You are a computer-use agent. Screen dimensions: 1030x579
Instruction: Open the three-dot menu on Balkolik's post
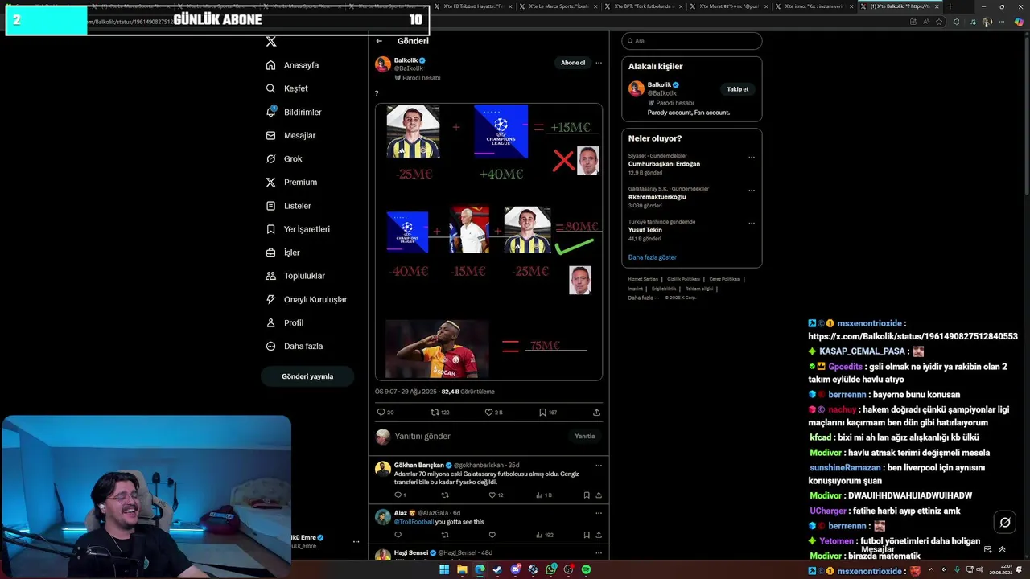click(598, 63)
